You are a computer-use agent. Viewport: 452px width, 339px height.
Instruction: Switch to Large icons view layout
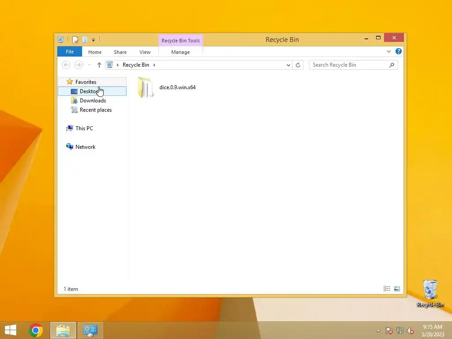click(x=397, y=289)
